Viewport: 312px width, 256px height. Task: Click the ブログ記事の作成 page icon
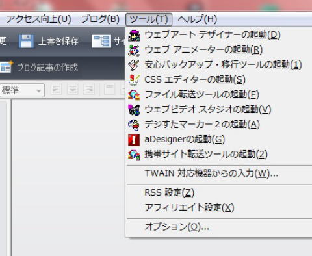click(x=6, y=68)
